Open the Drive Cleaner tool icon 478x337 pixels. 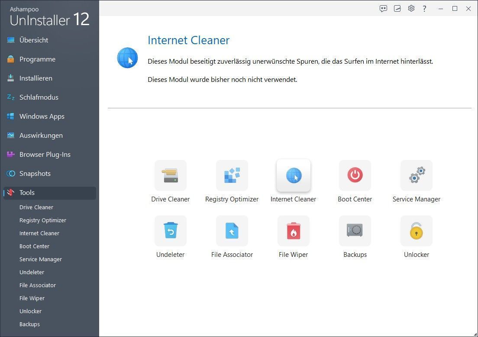170,175
